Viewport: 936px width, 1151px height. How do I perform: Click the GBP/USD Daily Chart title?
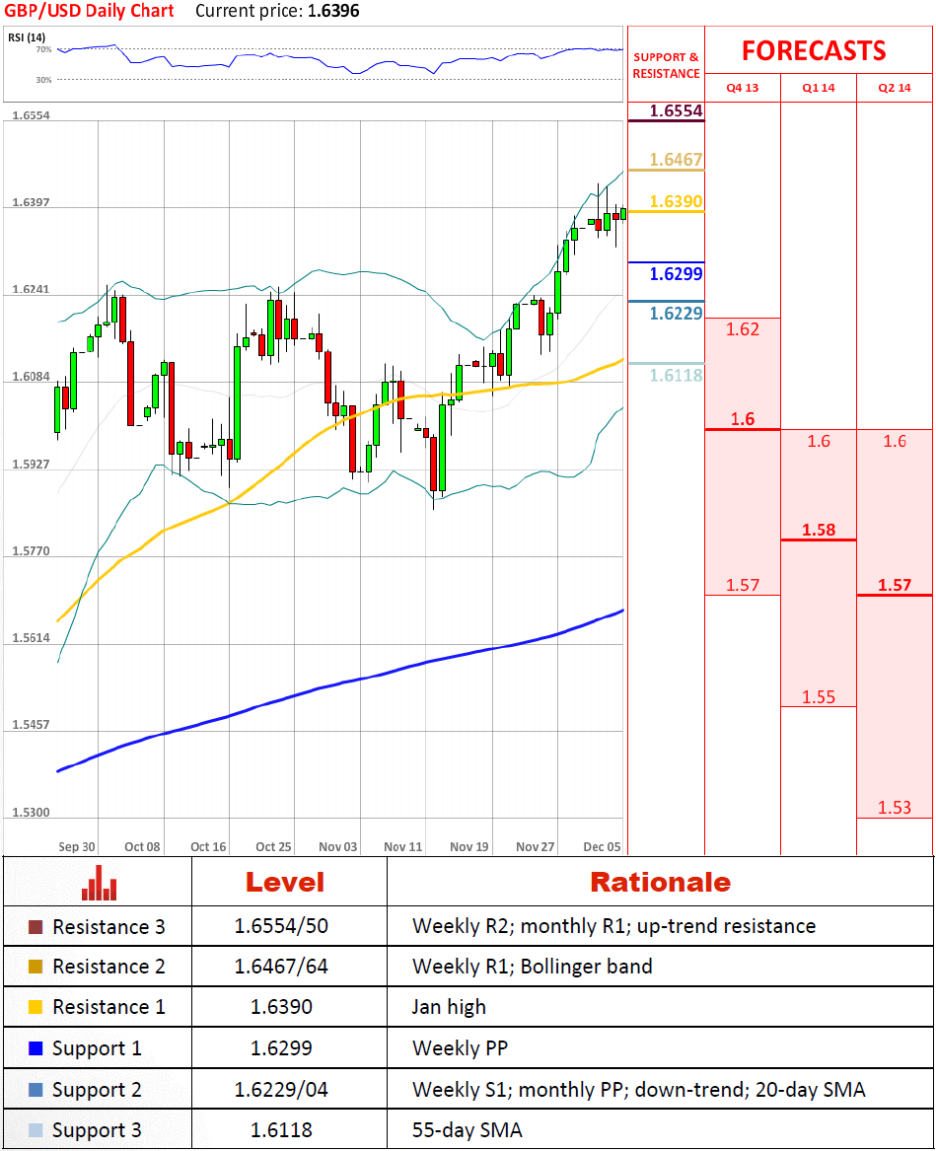89,11
